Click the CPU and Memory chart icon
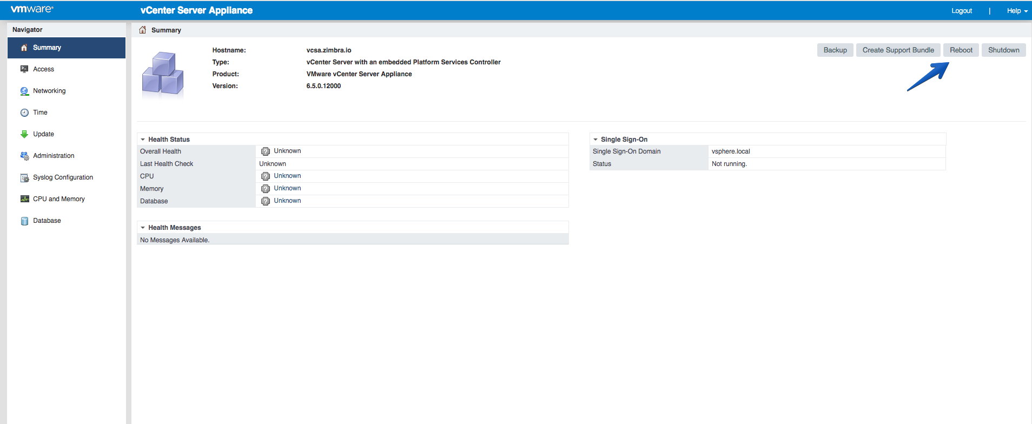1032x424 pixels. pos(24,199)
